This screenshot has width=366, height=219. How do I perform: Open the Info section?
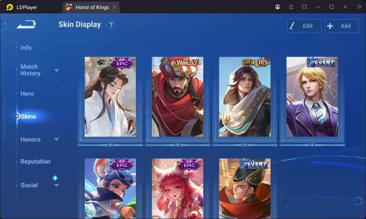point(26,48)
